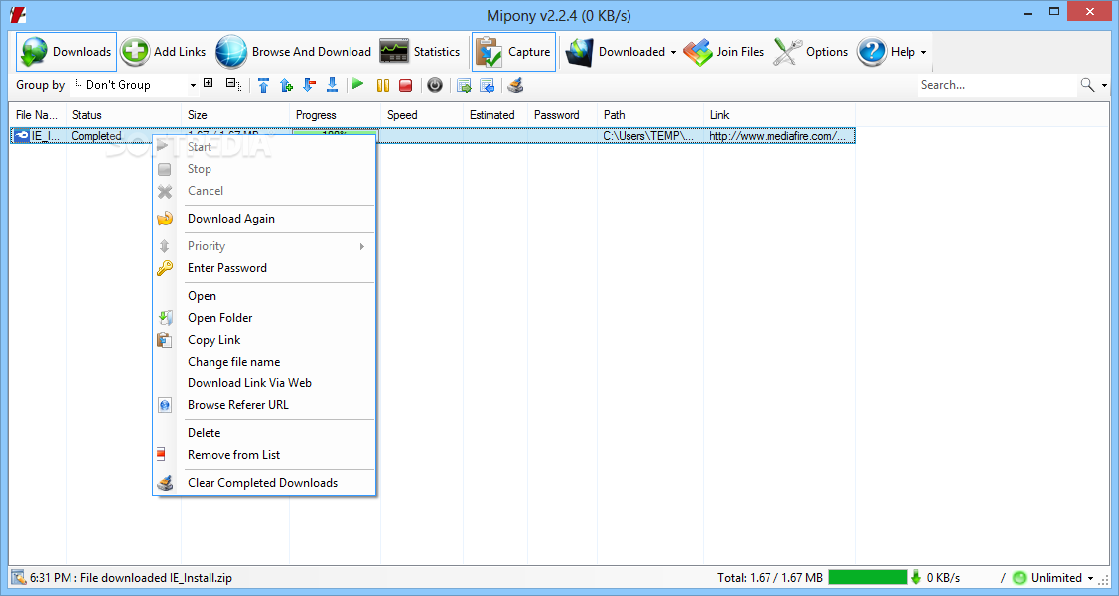Screen dimensions: 1119x596
Task: Click the shutdown power icon
Action: pyautogui.click(x=435, y=85)
